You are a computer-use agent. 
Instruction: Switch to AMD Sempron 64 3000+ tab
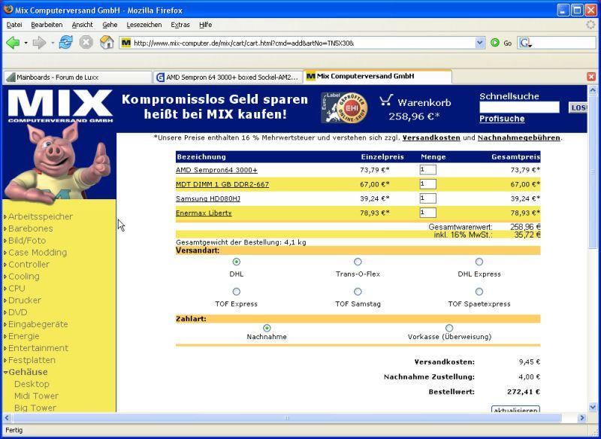228,77
